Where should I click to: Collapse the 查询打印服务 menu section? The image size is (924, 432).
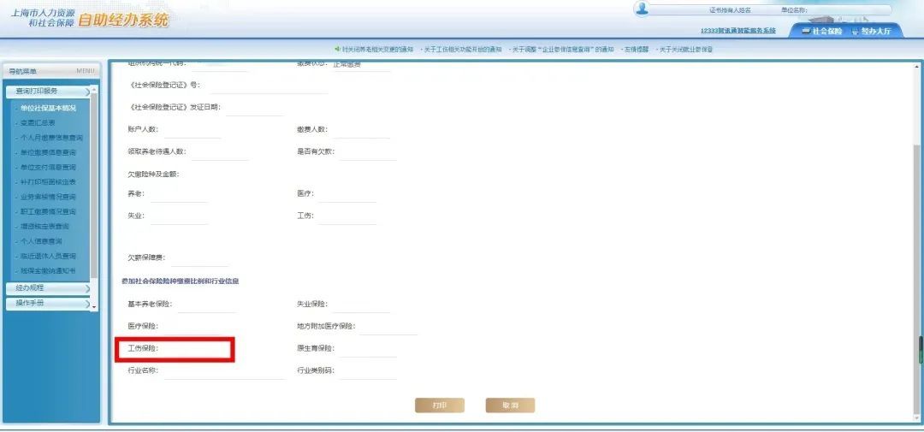click(x=48, y=91)
